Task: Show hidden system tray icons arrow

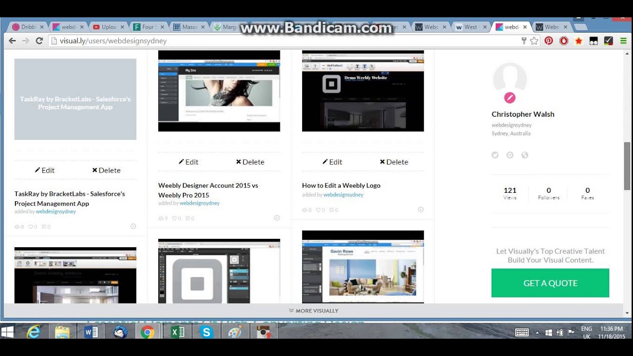Action: 538,333
